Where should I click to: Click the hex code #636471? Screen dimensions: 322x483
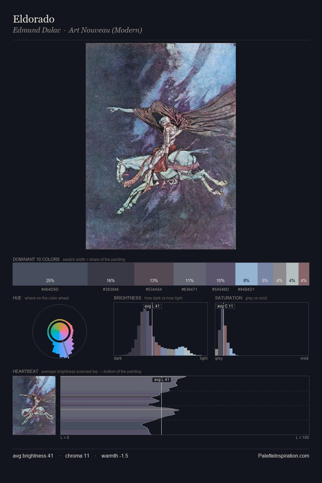tap(189, 289)
